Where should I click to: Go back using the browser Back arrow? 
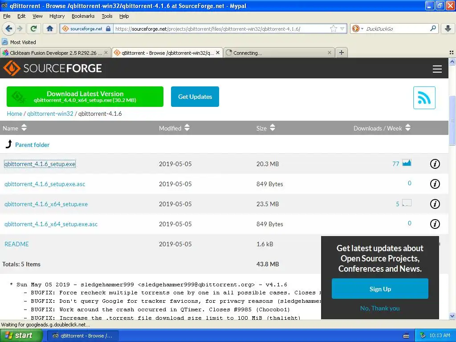coord(8,28)
